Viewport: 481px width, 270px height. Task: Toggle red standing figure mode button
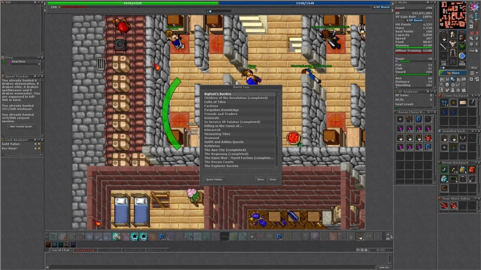(x=477, y=33)
